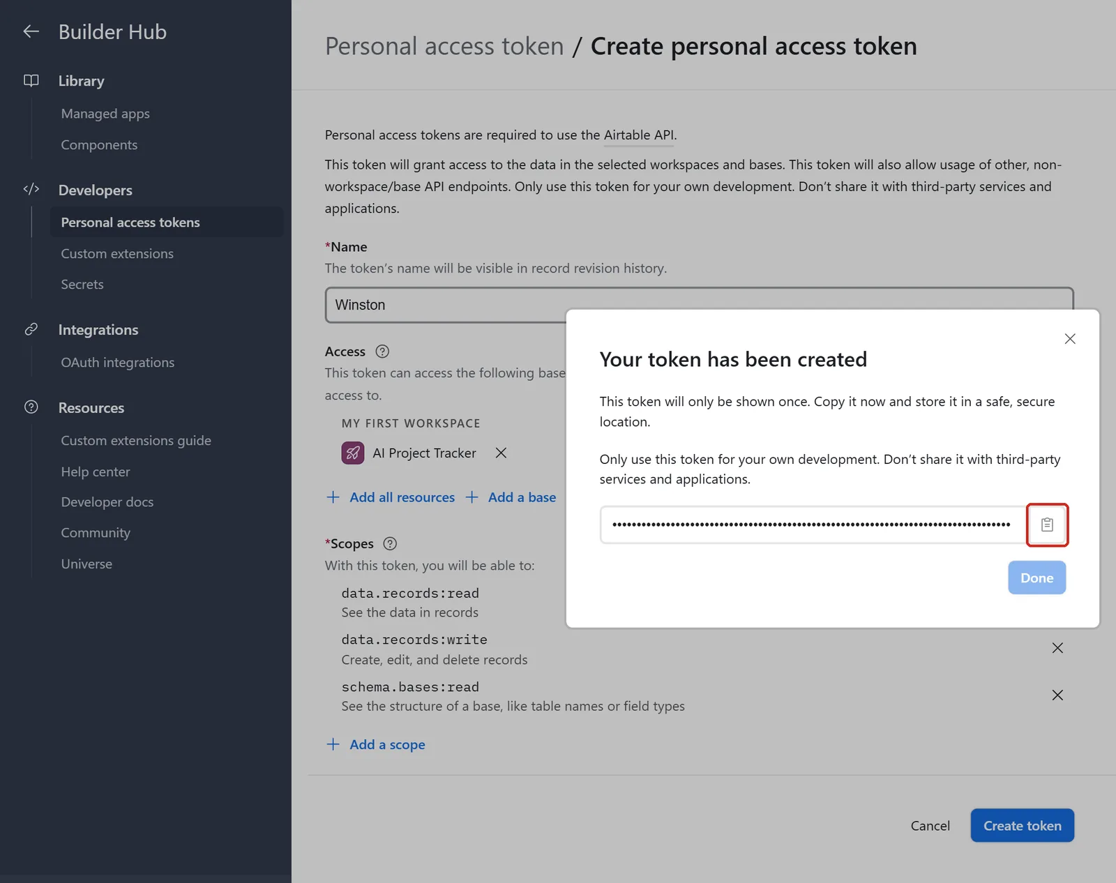Screen dimensions: 1116x883
Task: Click the Developers code icon
Action: click(x=31, y=189)
